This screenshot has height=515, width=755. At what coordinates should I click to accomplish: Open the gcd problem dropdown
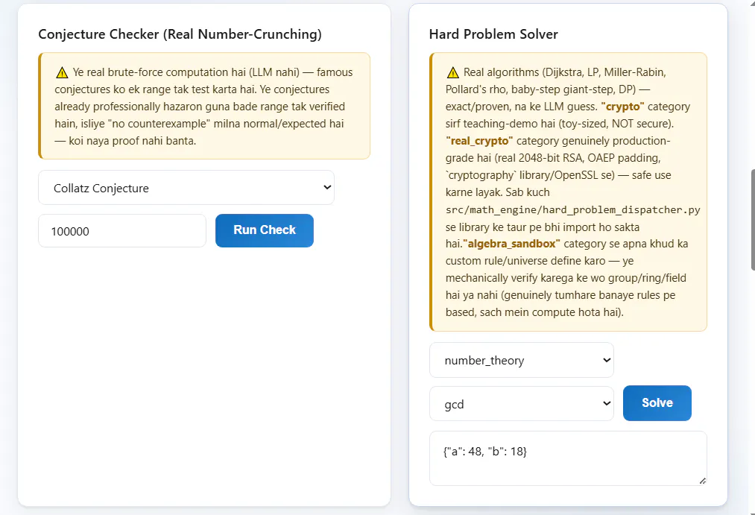pos(522,404)
